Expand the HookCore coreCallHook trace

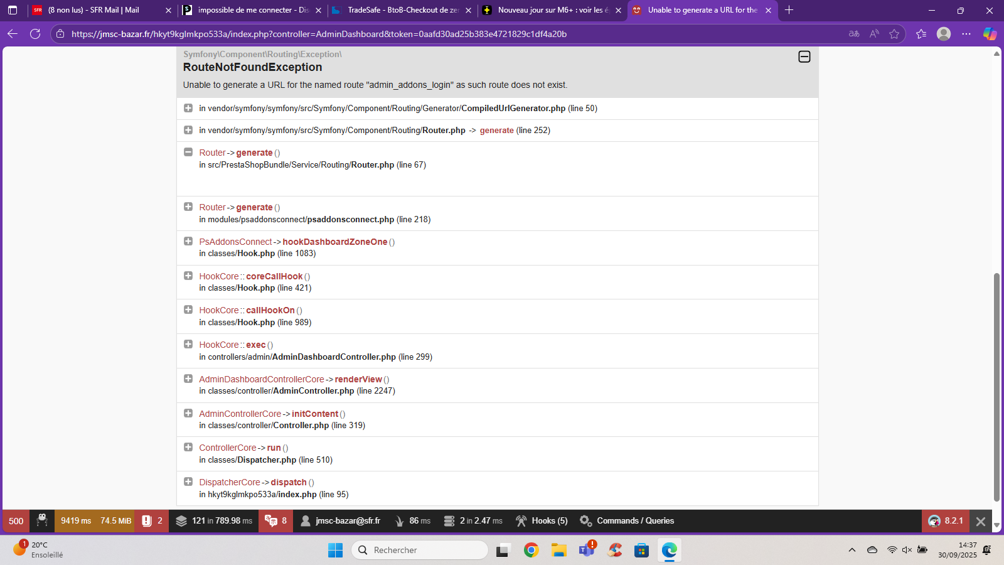click(188, 276)
